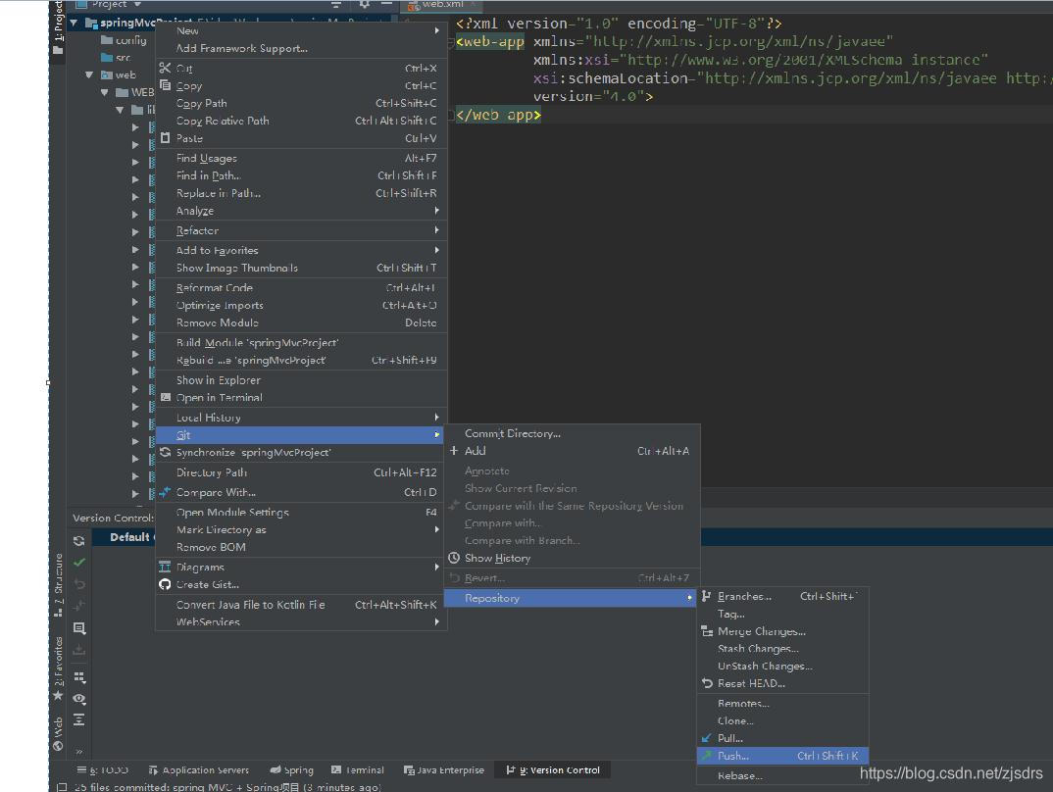Image resolution: width=1053 pixels, height=792 pixels.
Task: Expand the Local History submenu
Action: pyautogui.click(x=301, y=418)
